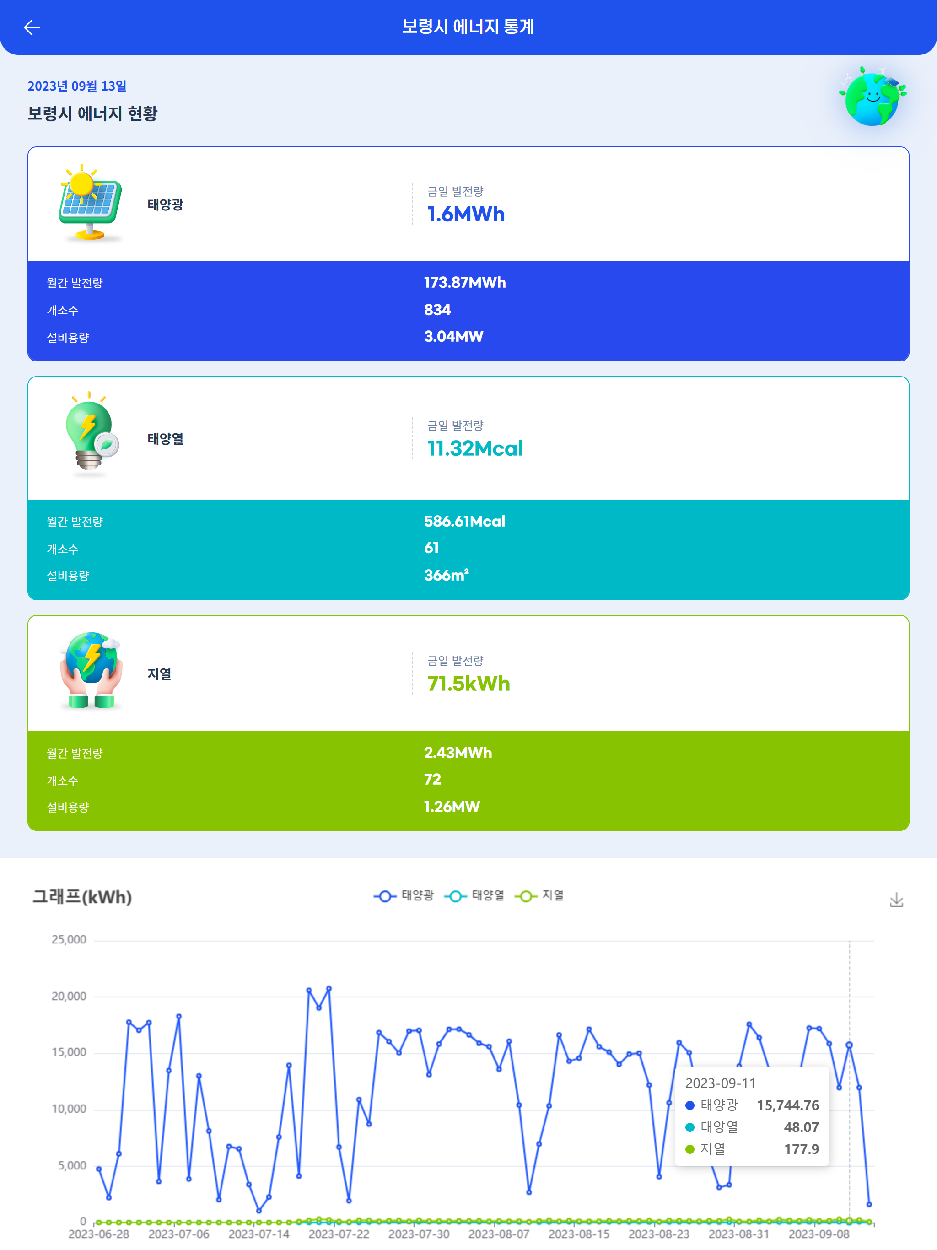Click the 834 site count value
Viewport: 937px width, 1250px height.
tap(437, 310)
